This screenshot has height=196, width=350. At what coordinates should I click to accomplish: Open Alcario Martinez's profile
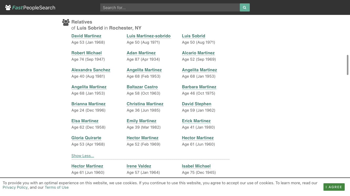tap(198, 53)
